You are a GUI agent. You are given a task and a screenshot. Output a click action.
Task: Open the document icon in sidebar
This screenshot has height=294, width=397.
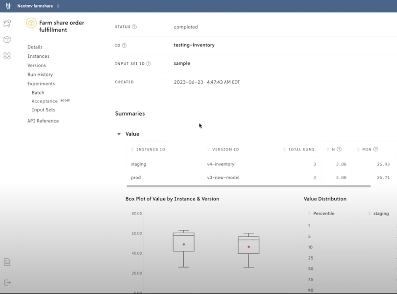click(7, 262)
